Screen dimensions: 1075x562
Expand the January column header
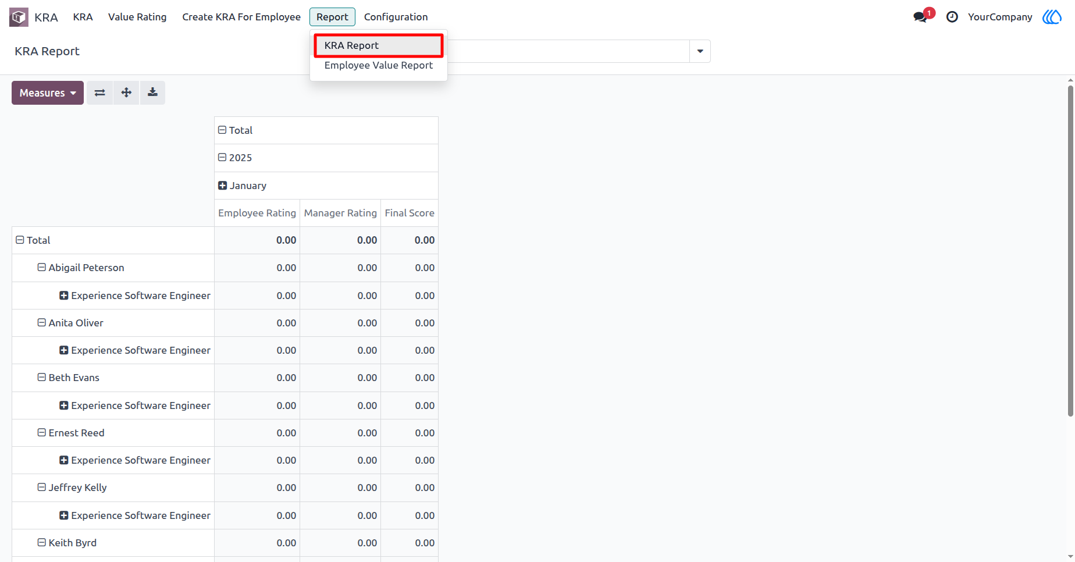pyautogui.click(x=243, y=186)
